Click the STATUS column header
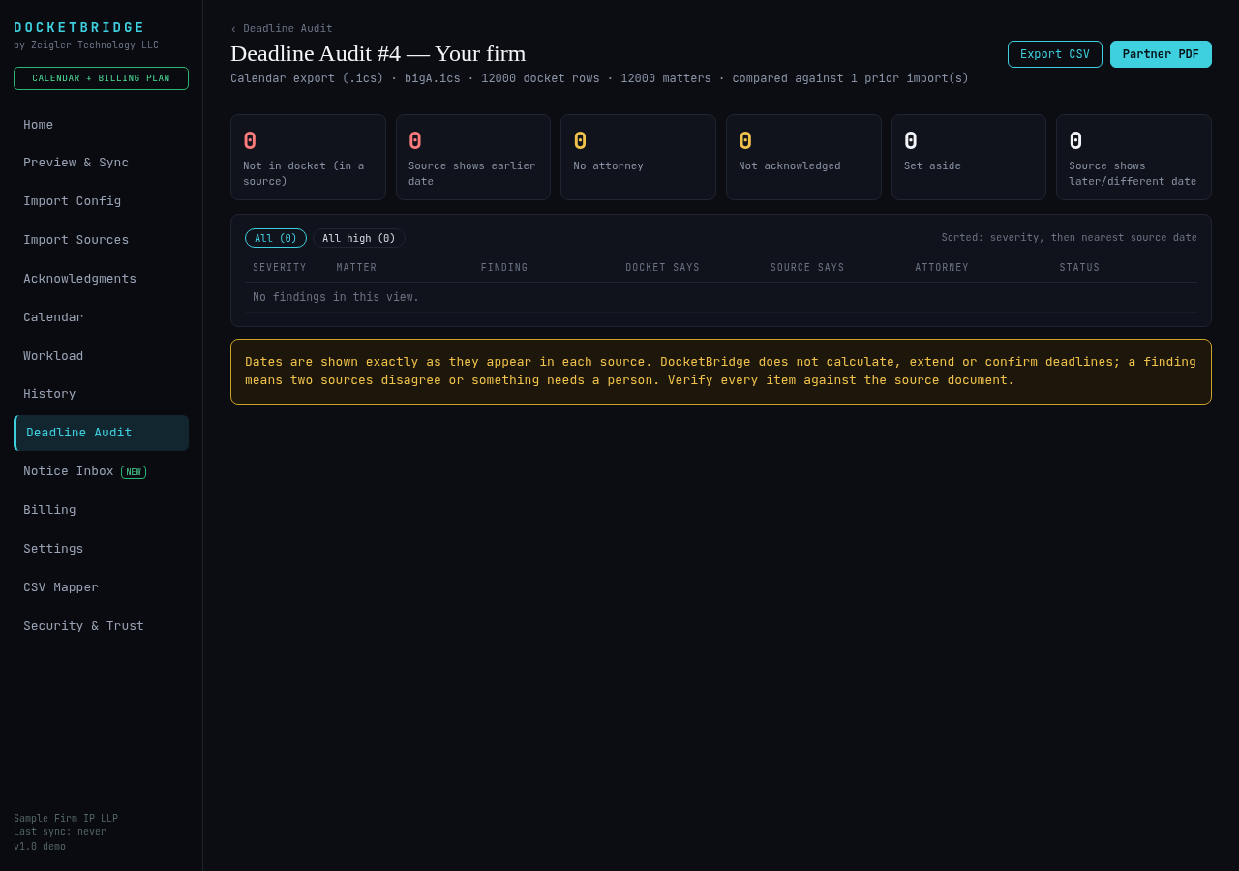Screen dimensions: 1239x871 click(x=1079, y=268)
